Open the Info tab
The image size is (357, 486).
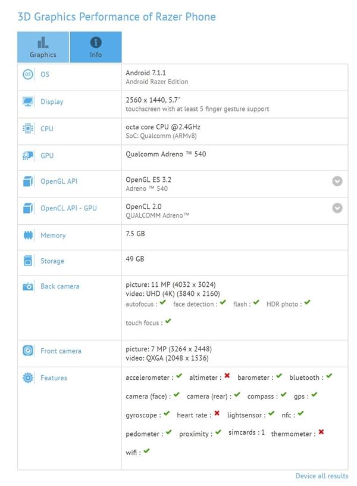pyautogui.click(x=96, y=47)
